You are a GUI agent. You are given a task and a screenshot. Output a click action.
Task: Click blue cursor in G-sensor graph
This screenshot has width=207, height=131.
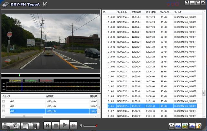coord(22,86)
